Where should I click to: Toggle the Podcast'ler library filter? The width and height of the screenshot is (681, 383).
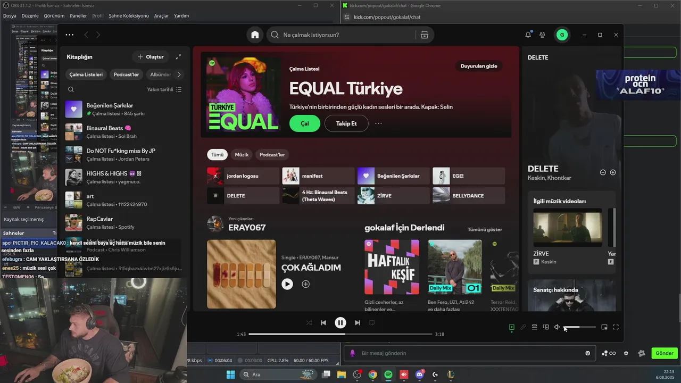(126, 74)
